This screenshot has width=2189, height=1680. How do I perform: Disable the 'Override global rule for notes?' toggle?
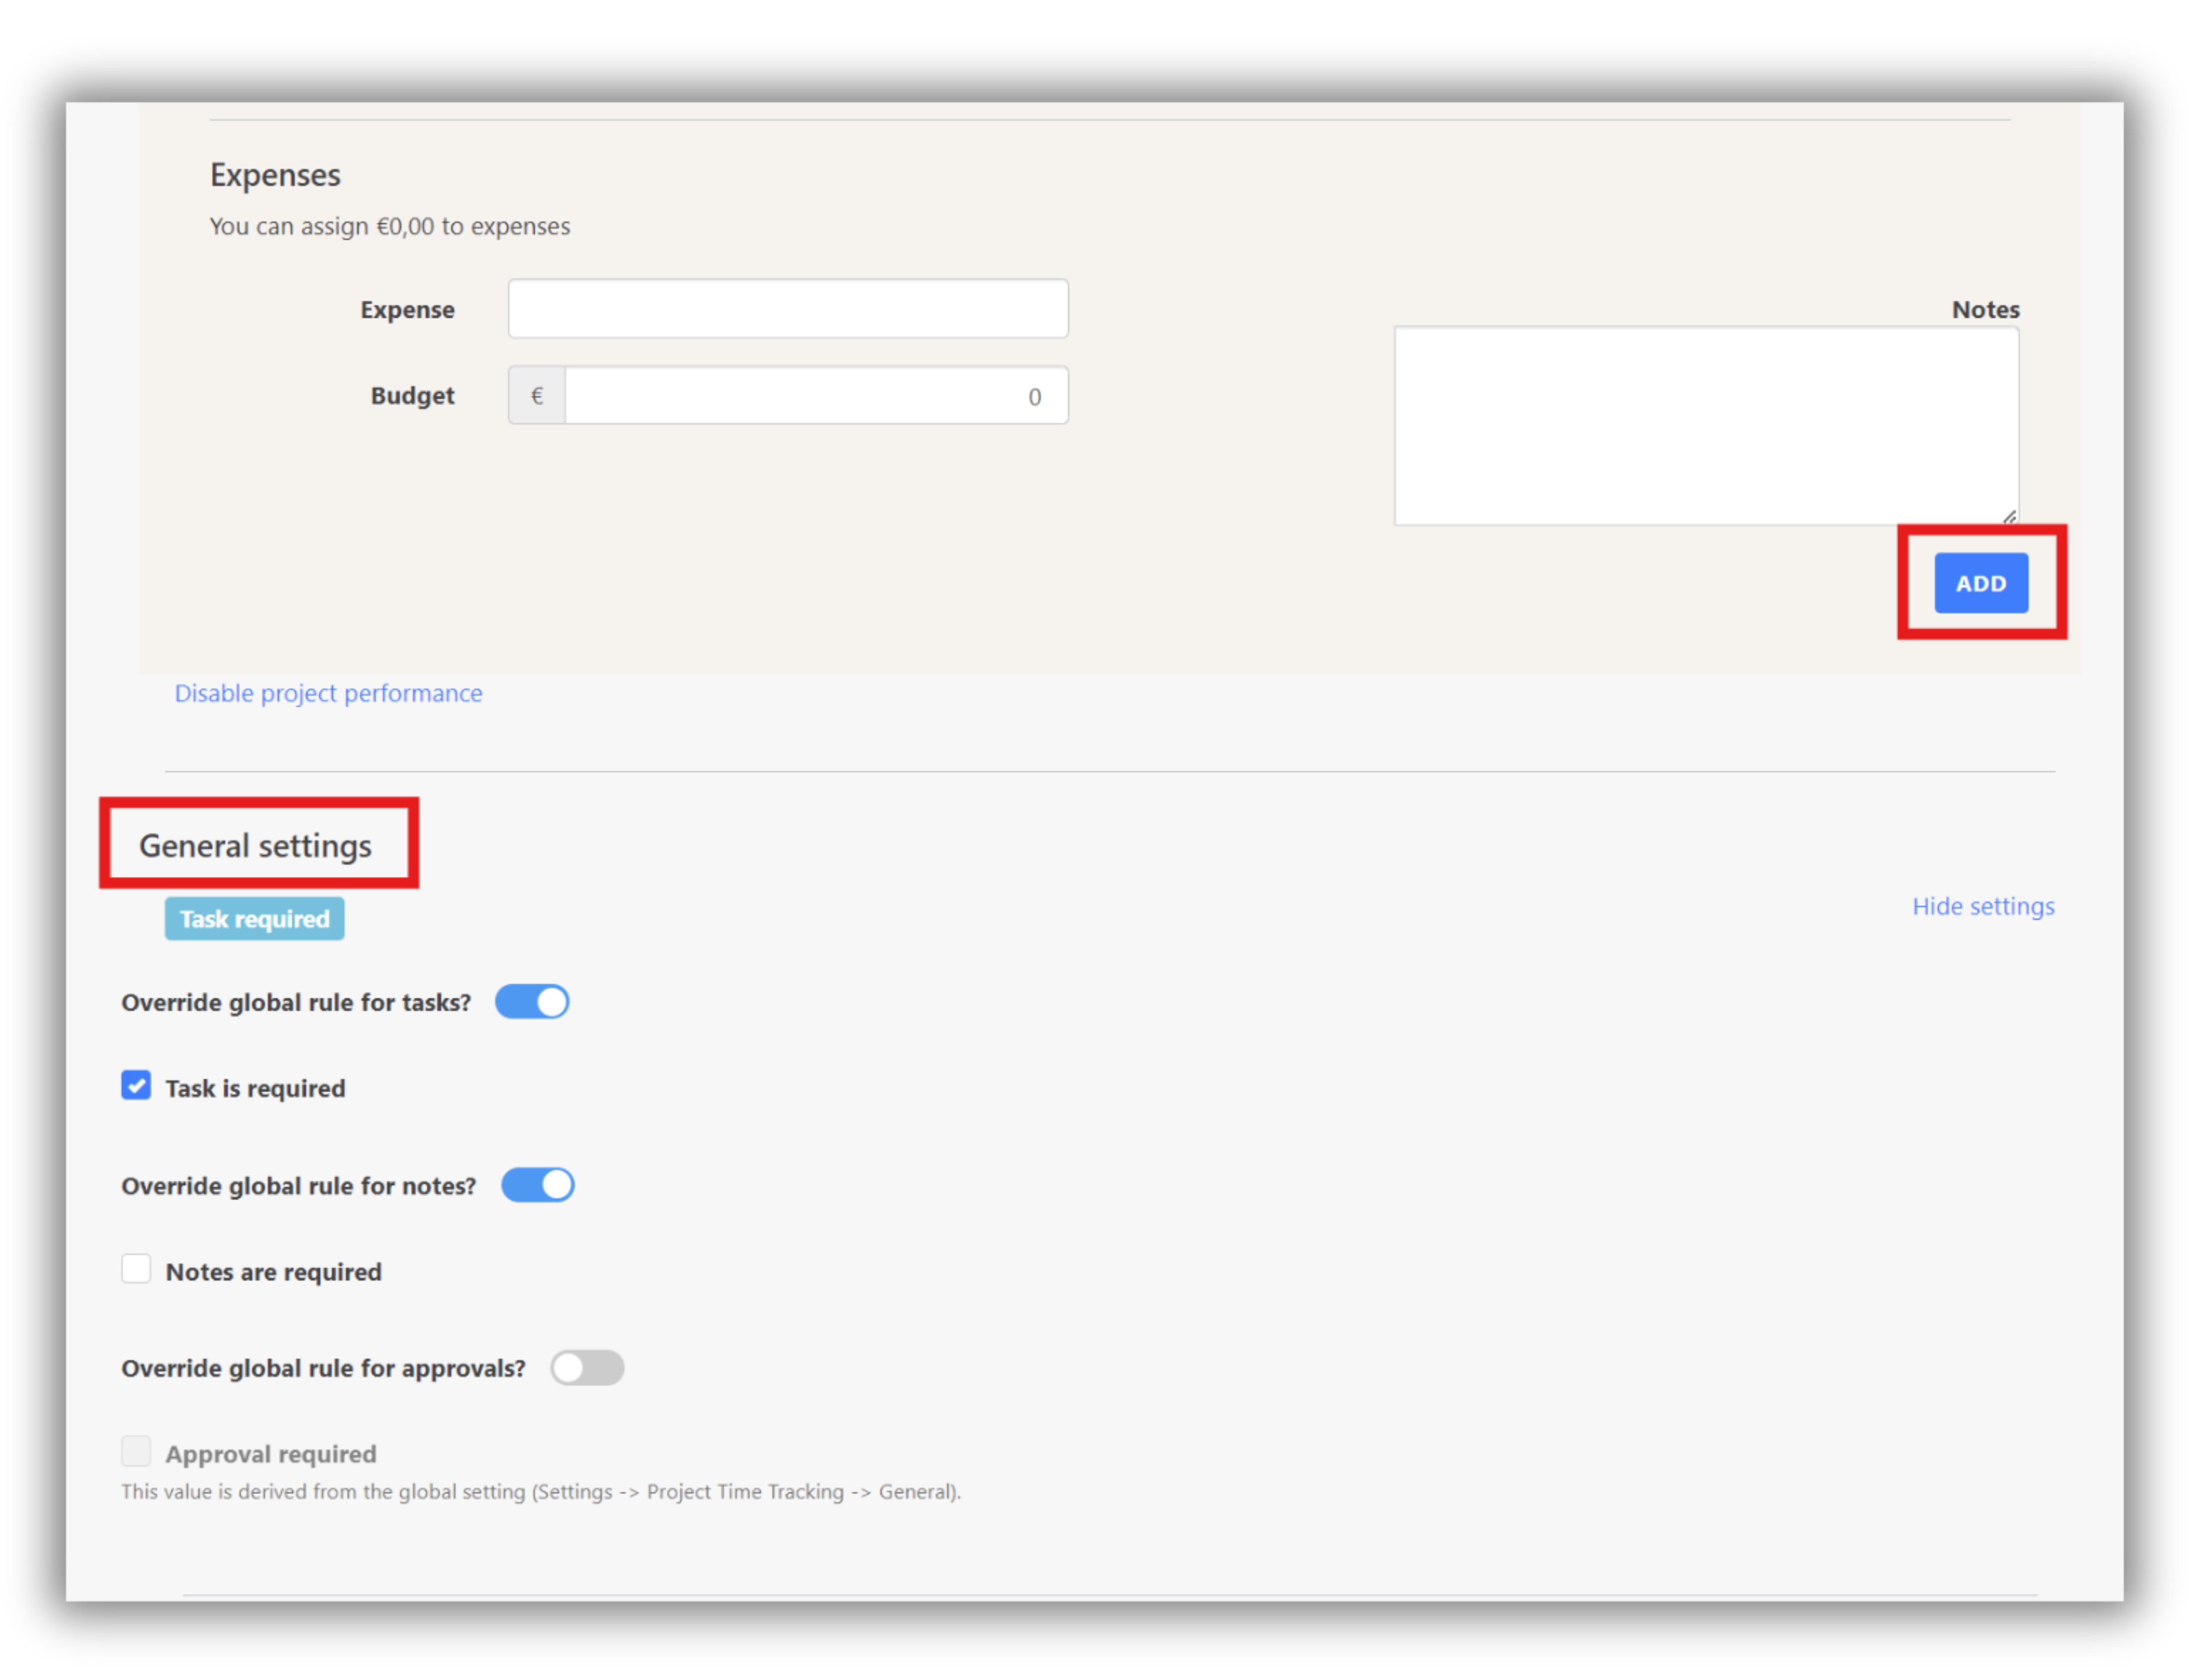click(x=537, y=1185)
